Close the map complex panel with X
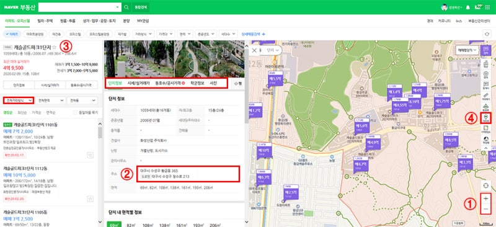 coord(254,50)
